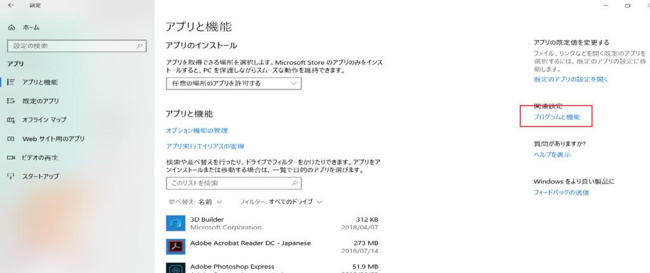Open 任意の場所のアプリを許可する dropdown
The image size is (650, 273).
[234, 83]
